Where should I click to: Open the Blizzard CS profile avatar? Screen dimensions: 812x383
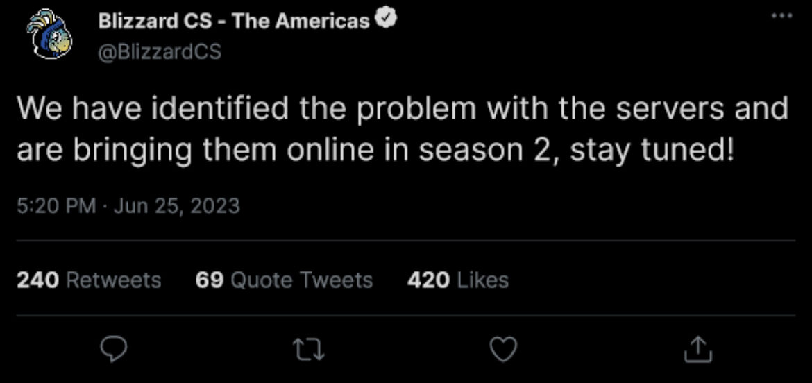point(50,37)
